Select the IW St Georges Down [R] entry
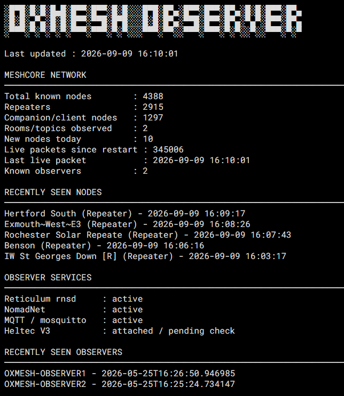 [145, 256]
